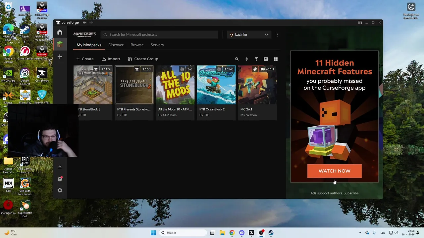The width and height of the screenshot is (424, 238).
Task: Open Steam desktop shortcut
Action: click(25, 31)
